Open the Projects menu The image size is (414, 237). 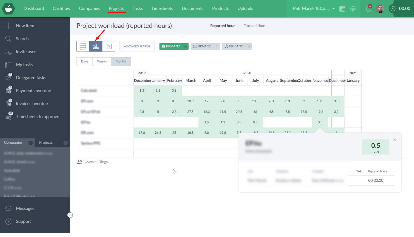[116, 9]
